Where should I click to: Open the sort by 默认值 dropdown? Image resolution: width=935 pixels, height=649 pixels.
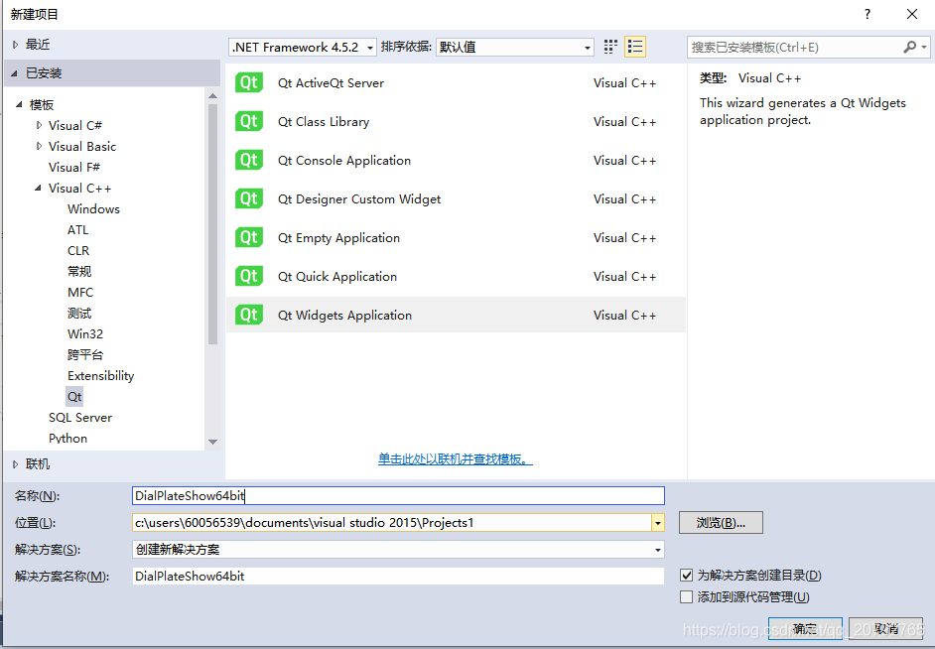514,47
